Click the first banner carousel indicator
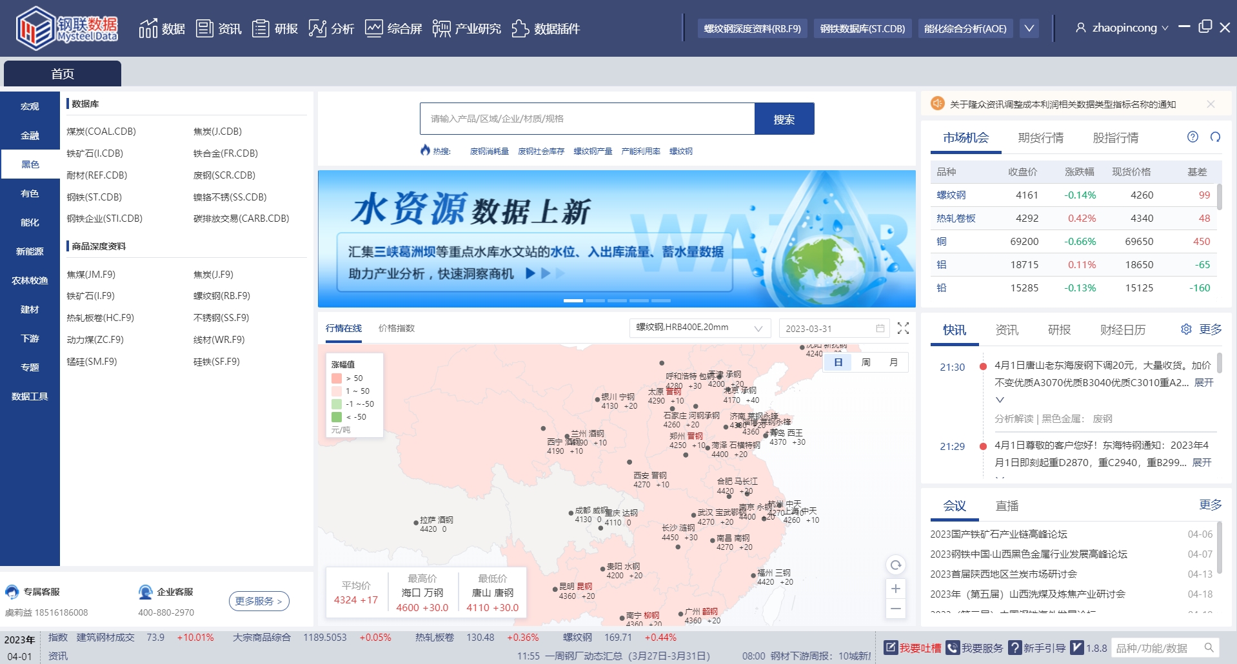This screenshot has height=664, width=1237. point(573,300)
